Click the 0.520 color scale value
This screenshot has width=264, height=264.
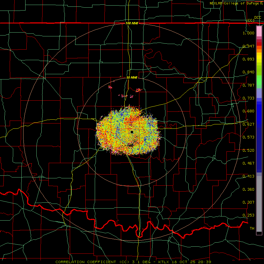tap(248, 150)
